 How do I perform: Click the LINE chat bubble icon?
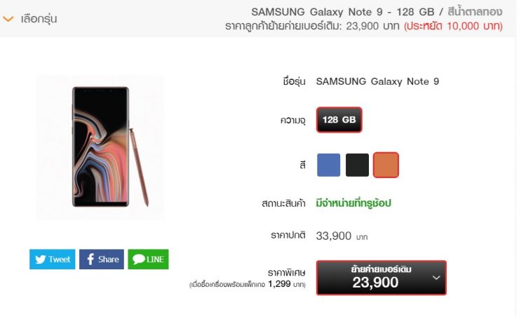(x=139, y=259)
